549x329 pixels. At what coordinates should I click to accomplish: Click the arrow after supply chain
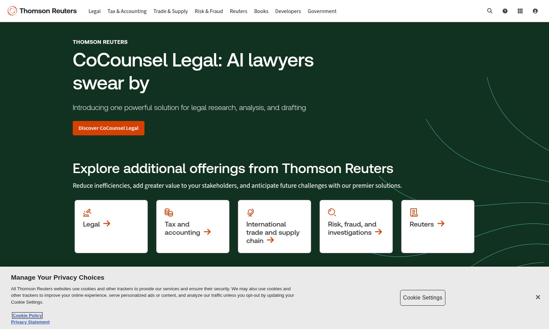(270, 240)
